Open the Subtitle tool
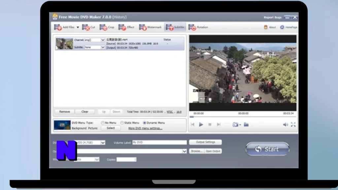Image resolution: width=338 pixels, height=190 pixels. point(175,27)
